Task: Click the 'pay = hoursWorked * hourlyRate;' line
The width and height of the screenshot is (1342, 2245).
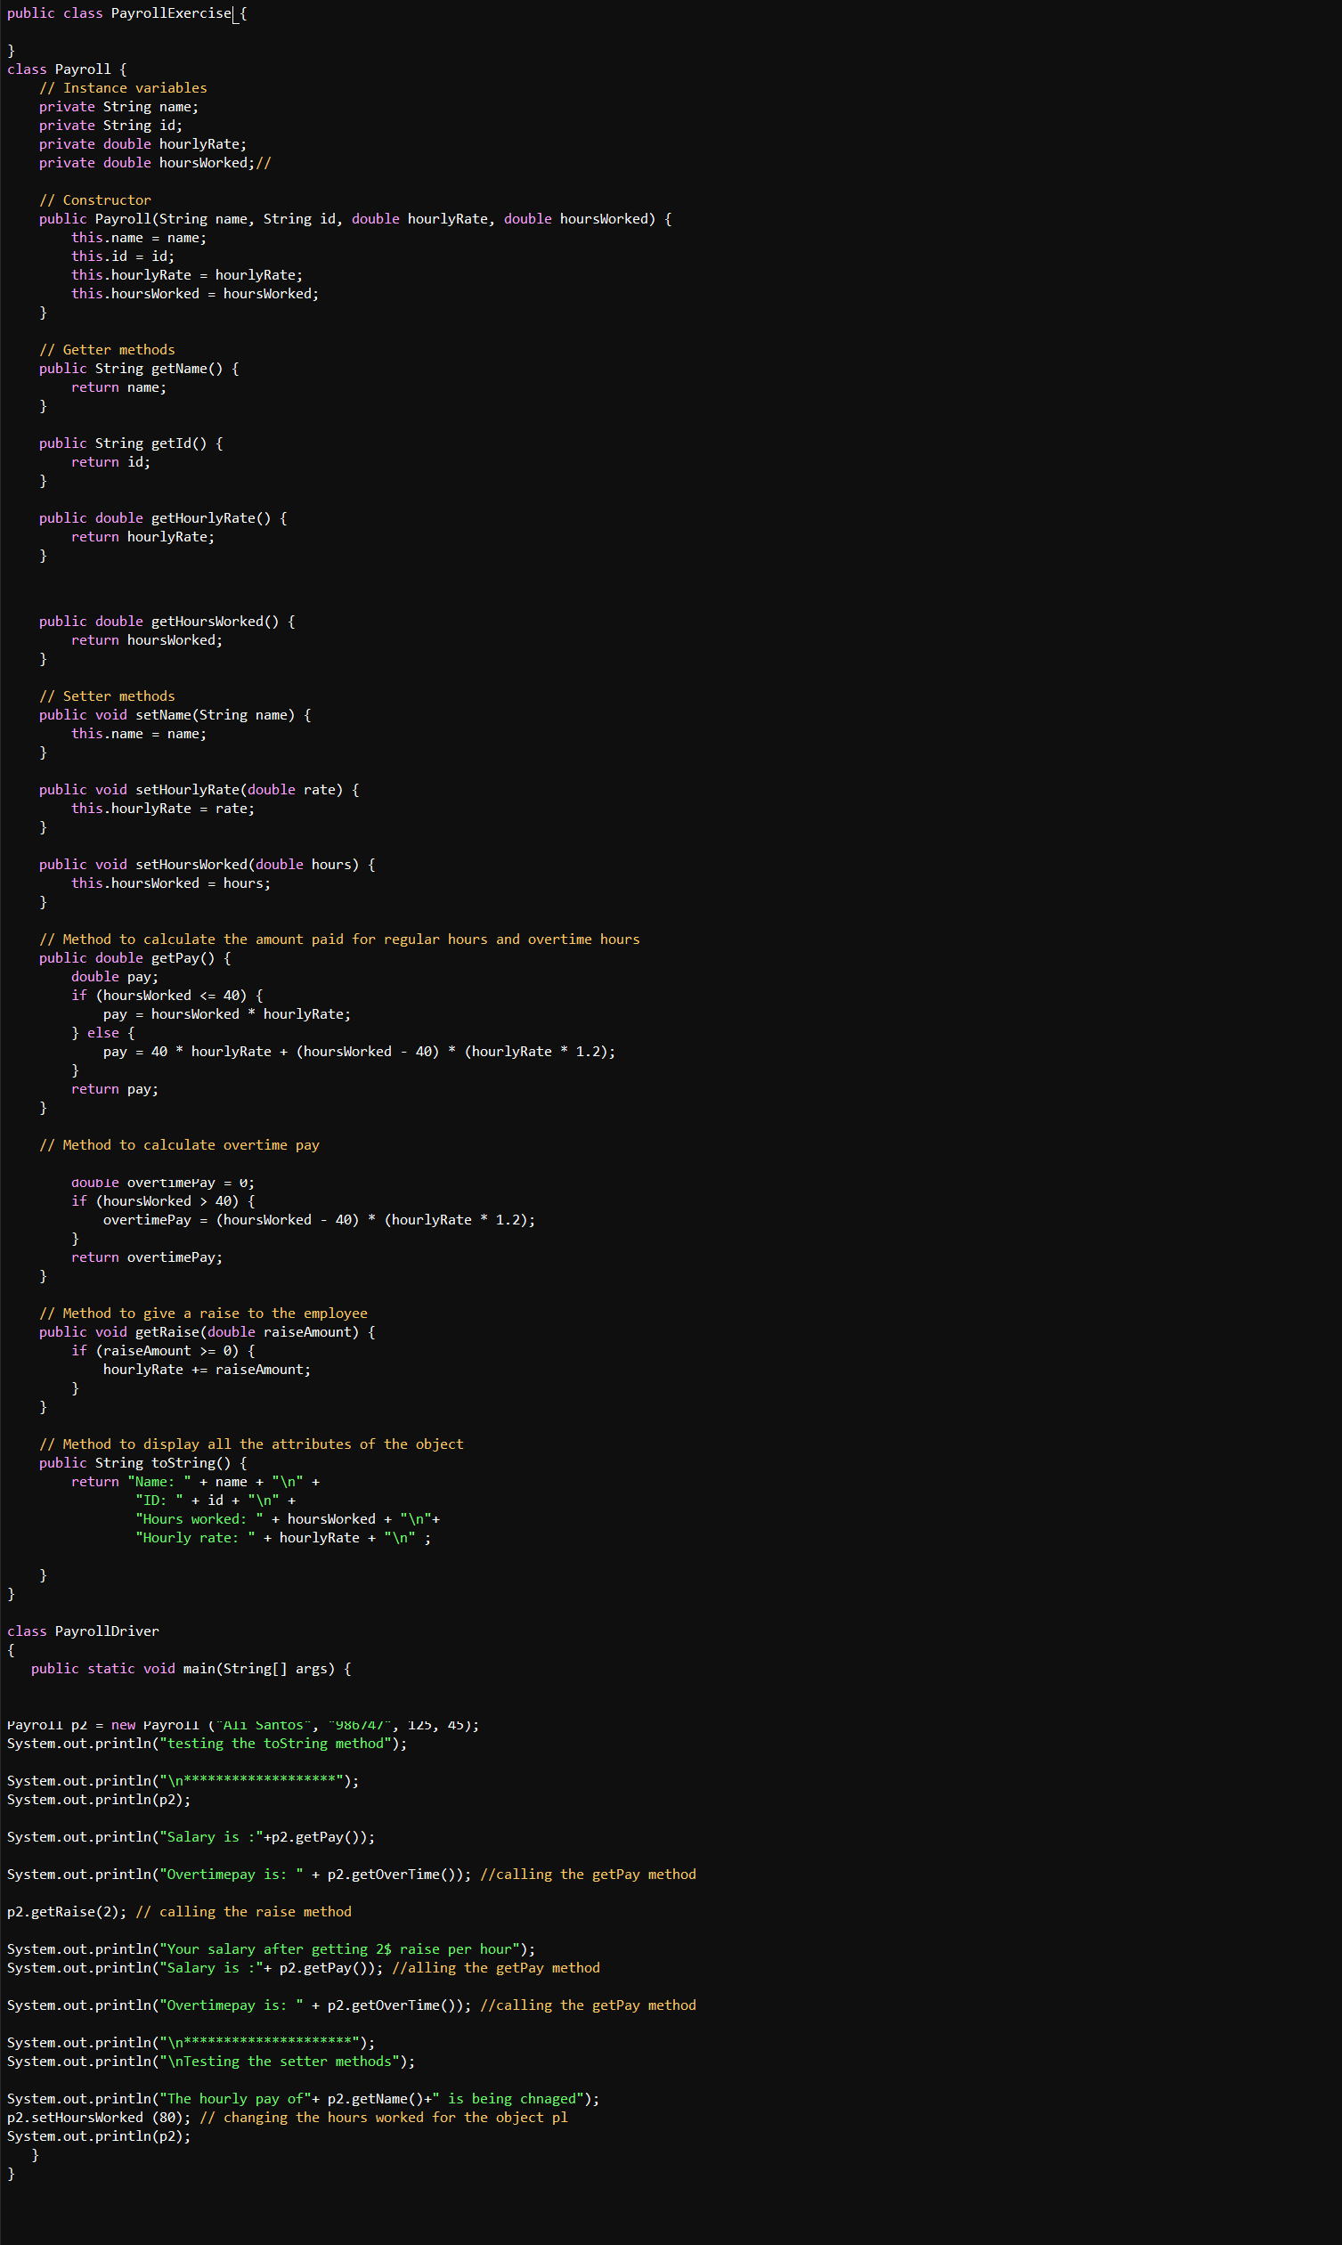Action: pos(227,1015)
